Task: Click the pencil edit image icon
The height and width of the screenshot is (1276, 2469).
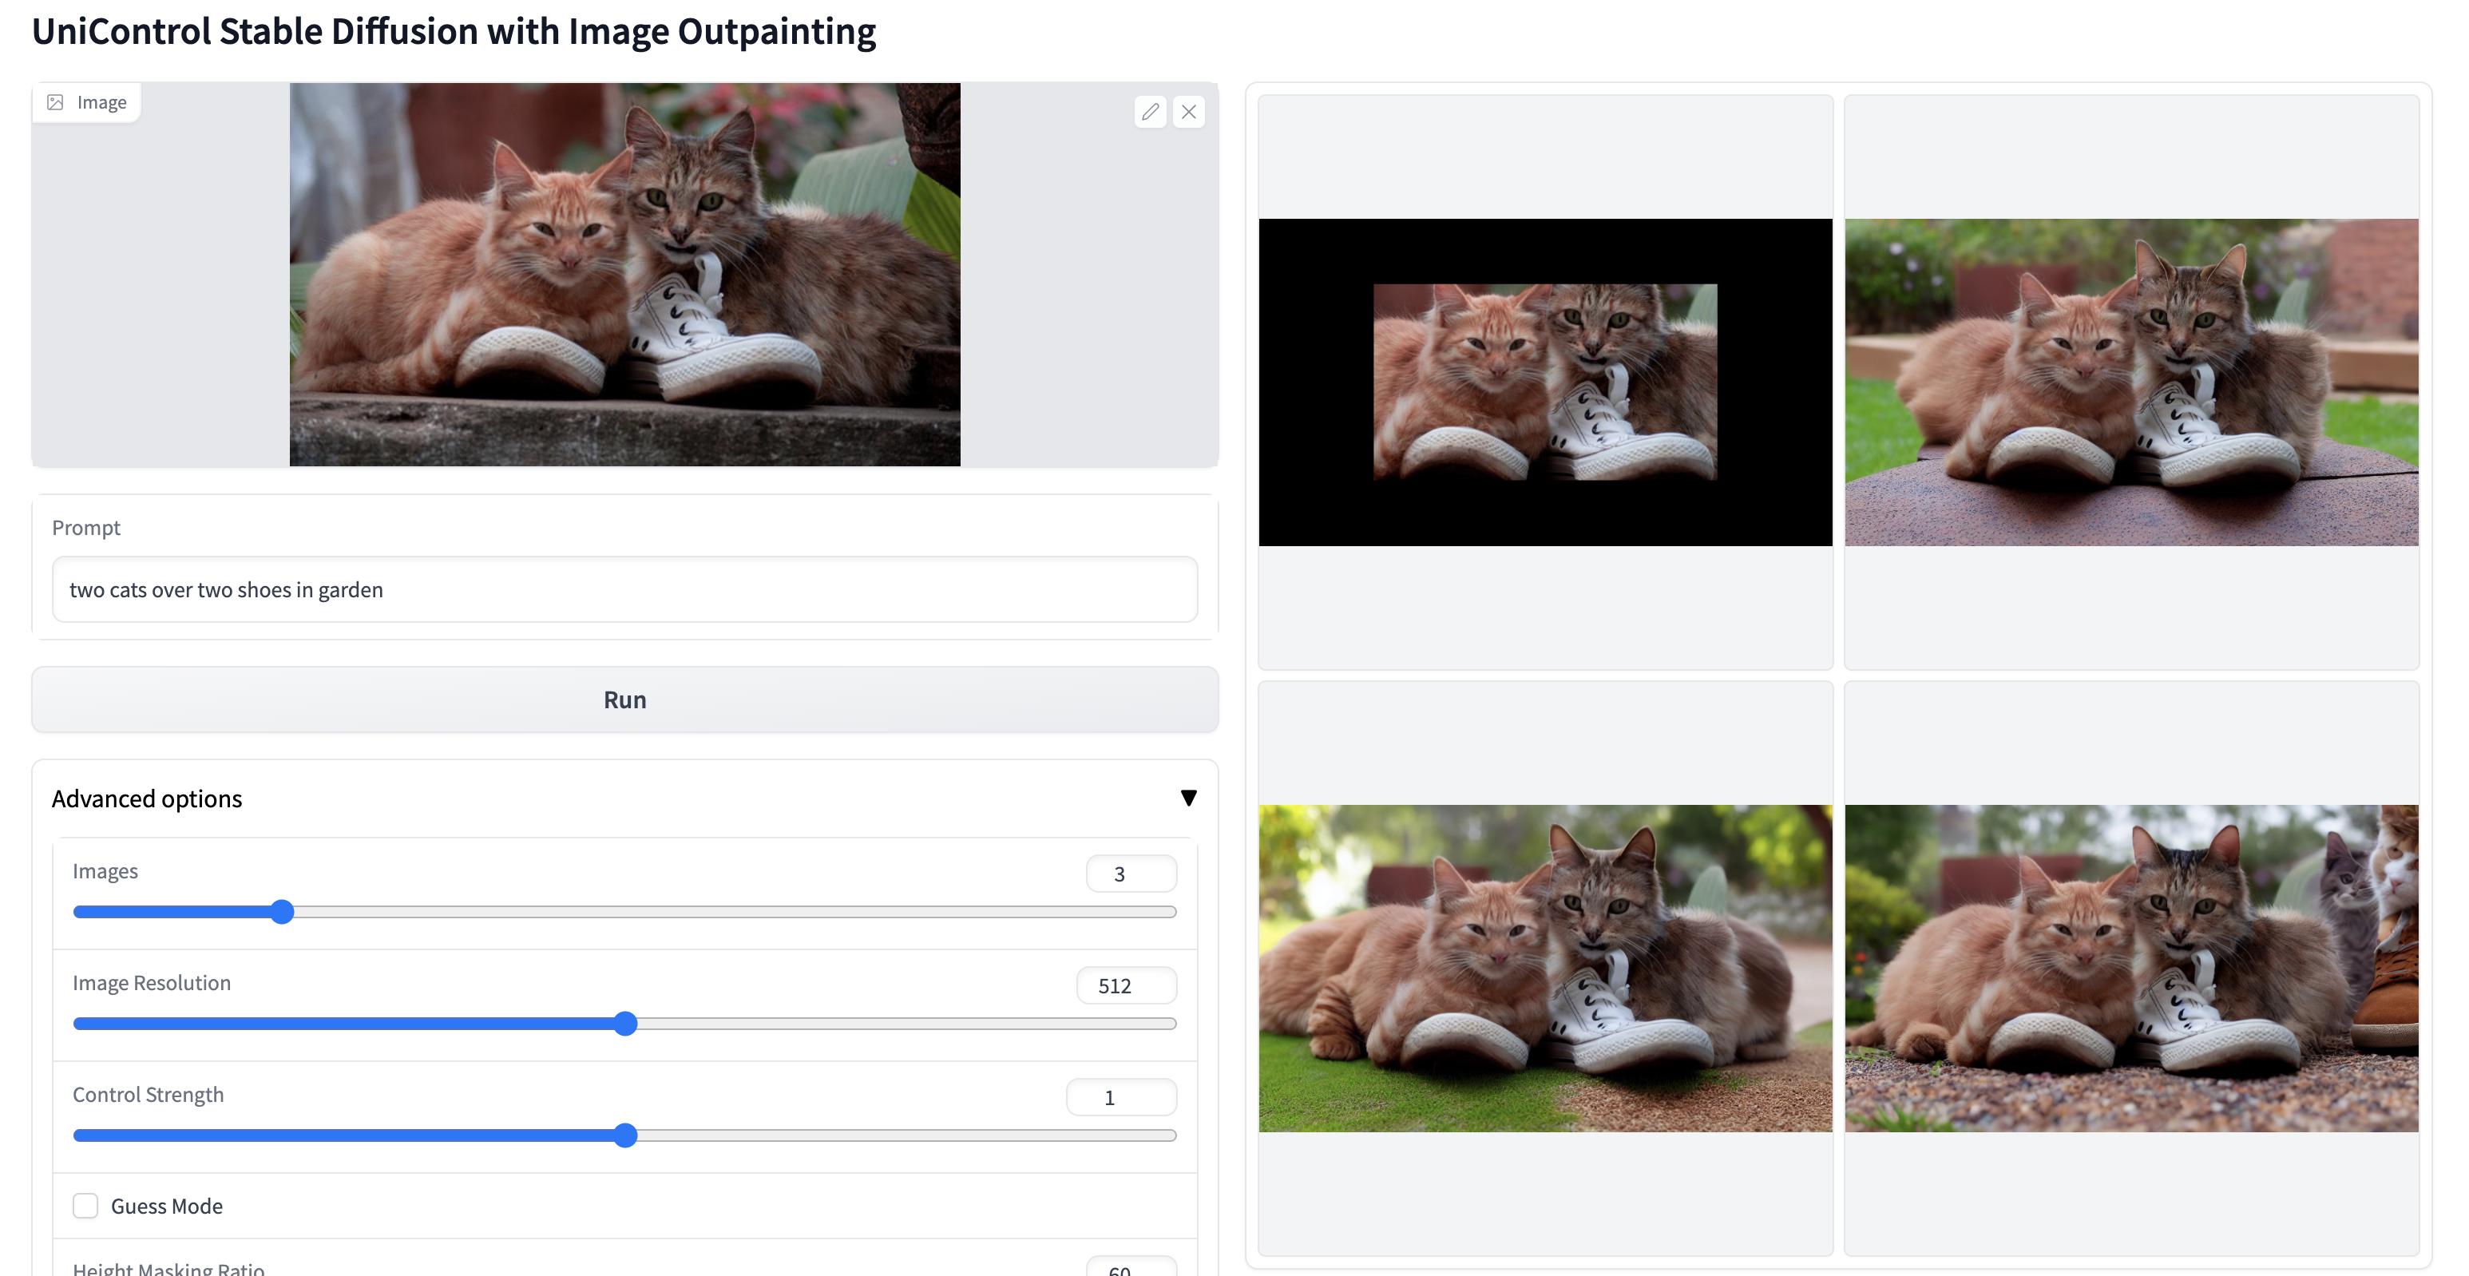Action: [x=1150, y=112]
